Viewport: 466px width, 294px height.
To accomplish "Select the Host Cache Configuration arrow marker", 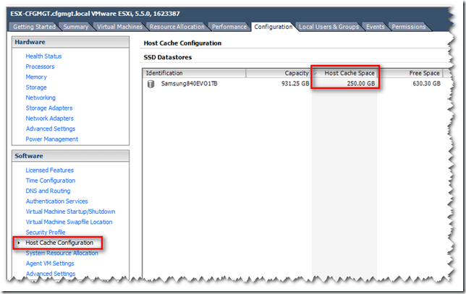I will tap(19, 243).
